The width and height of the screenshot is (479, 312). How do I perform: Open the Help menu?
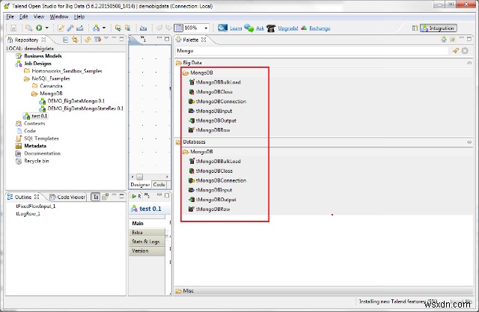point(79,16)
